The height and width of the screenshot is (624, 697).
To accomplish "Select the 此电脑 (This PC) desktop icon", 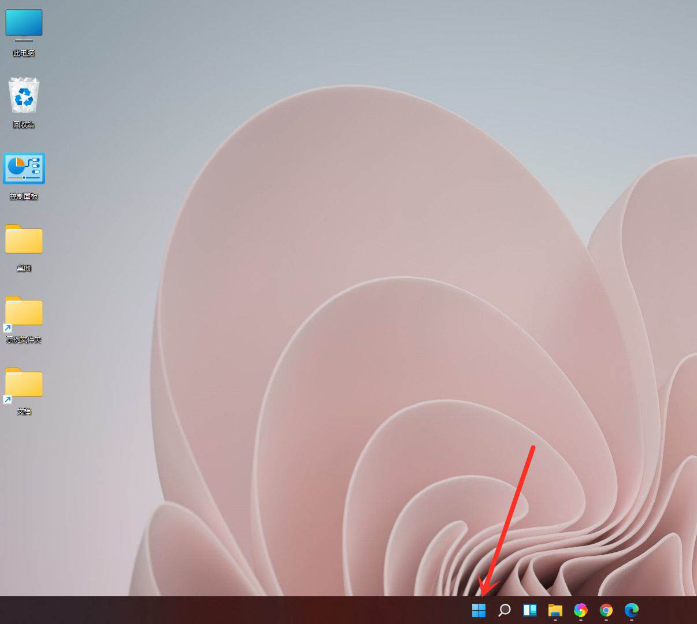I will pos(24,24).
